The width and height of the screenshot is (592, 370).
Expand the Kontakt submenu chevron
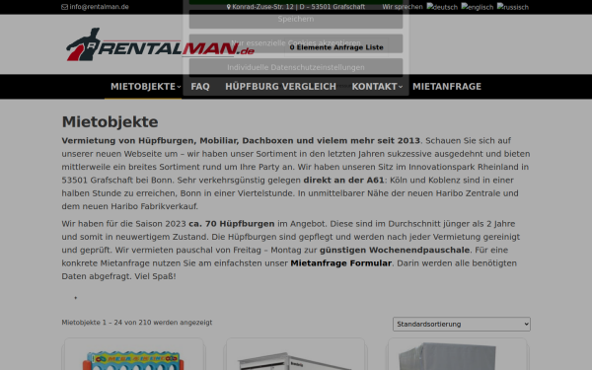(x=401, y=87)
